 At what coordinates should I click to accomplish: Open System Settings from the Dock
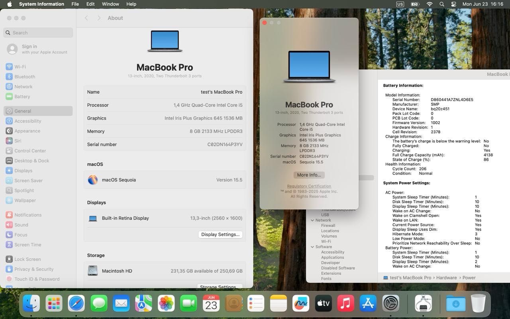click(x=391, y=303)
